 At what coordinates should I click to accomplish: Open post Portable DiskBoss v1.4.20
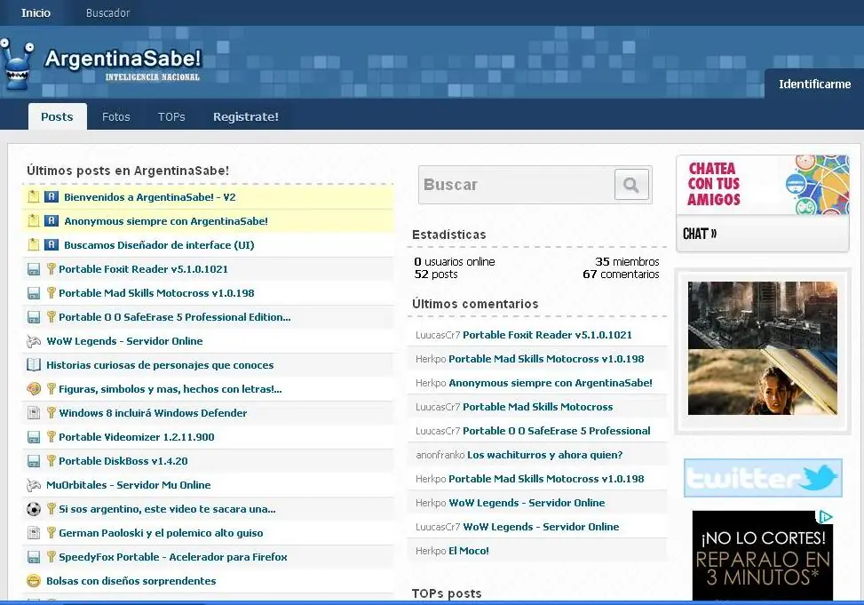click(x=123, y=461)
